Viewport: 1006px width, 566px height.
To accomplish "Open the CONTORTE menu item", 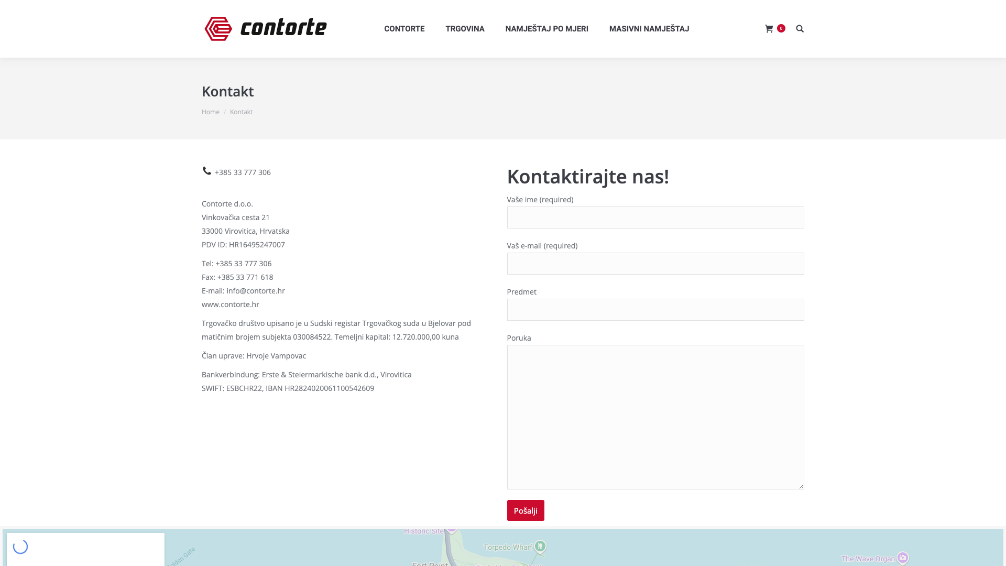I will click(404, 29).
